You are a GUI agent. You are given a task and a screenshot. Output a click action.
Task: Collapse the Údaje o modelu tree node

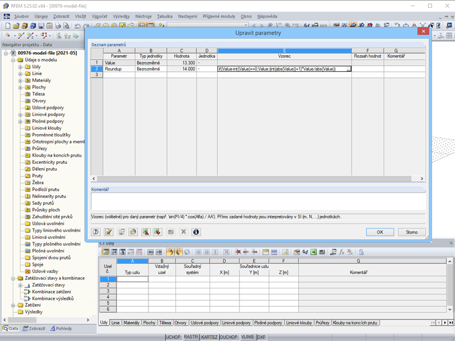[x=13, y=60]
